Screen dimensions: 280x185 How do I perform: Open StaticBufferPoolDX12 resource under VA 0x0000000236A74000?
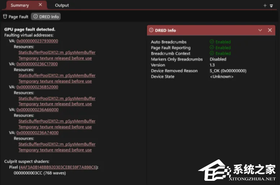[x=57, y=144]
